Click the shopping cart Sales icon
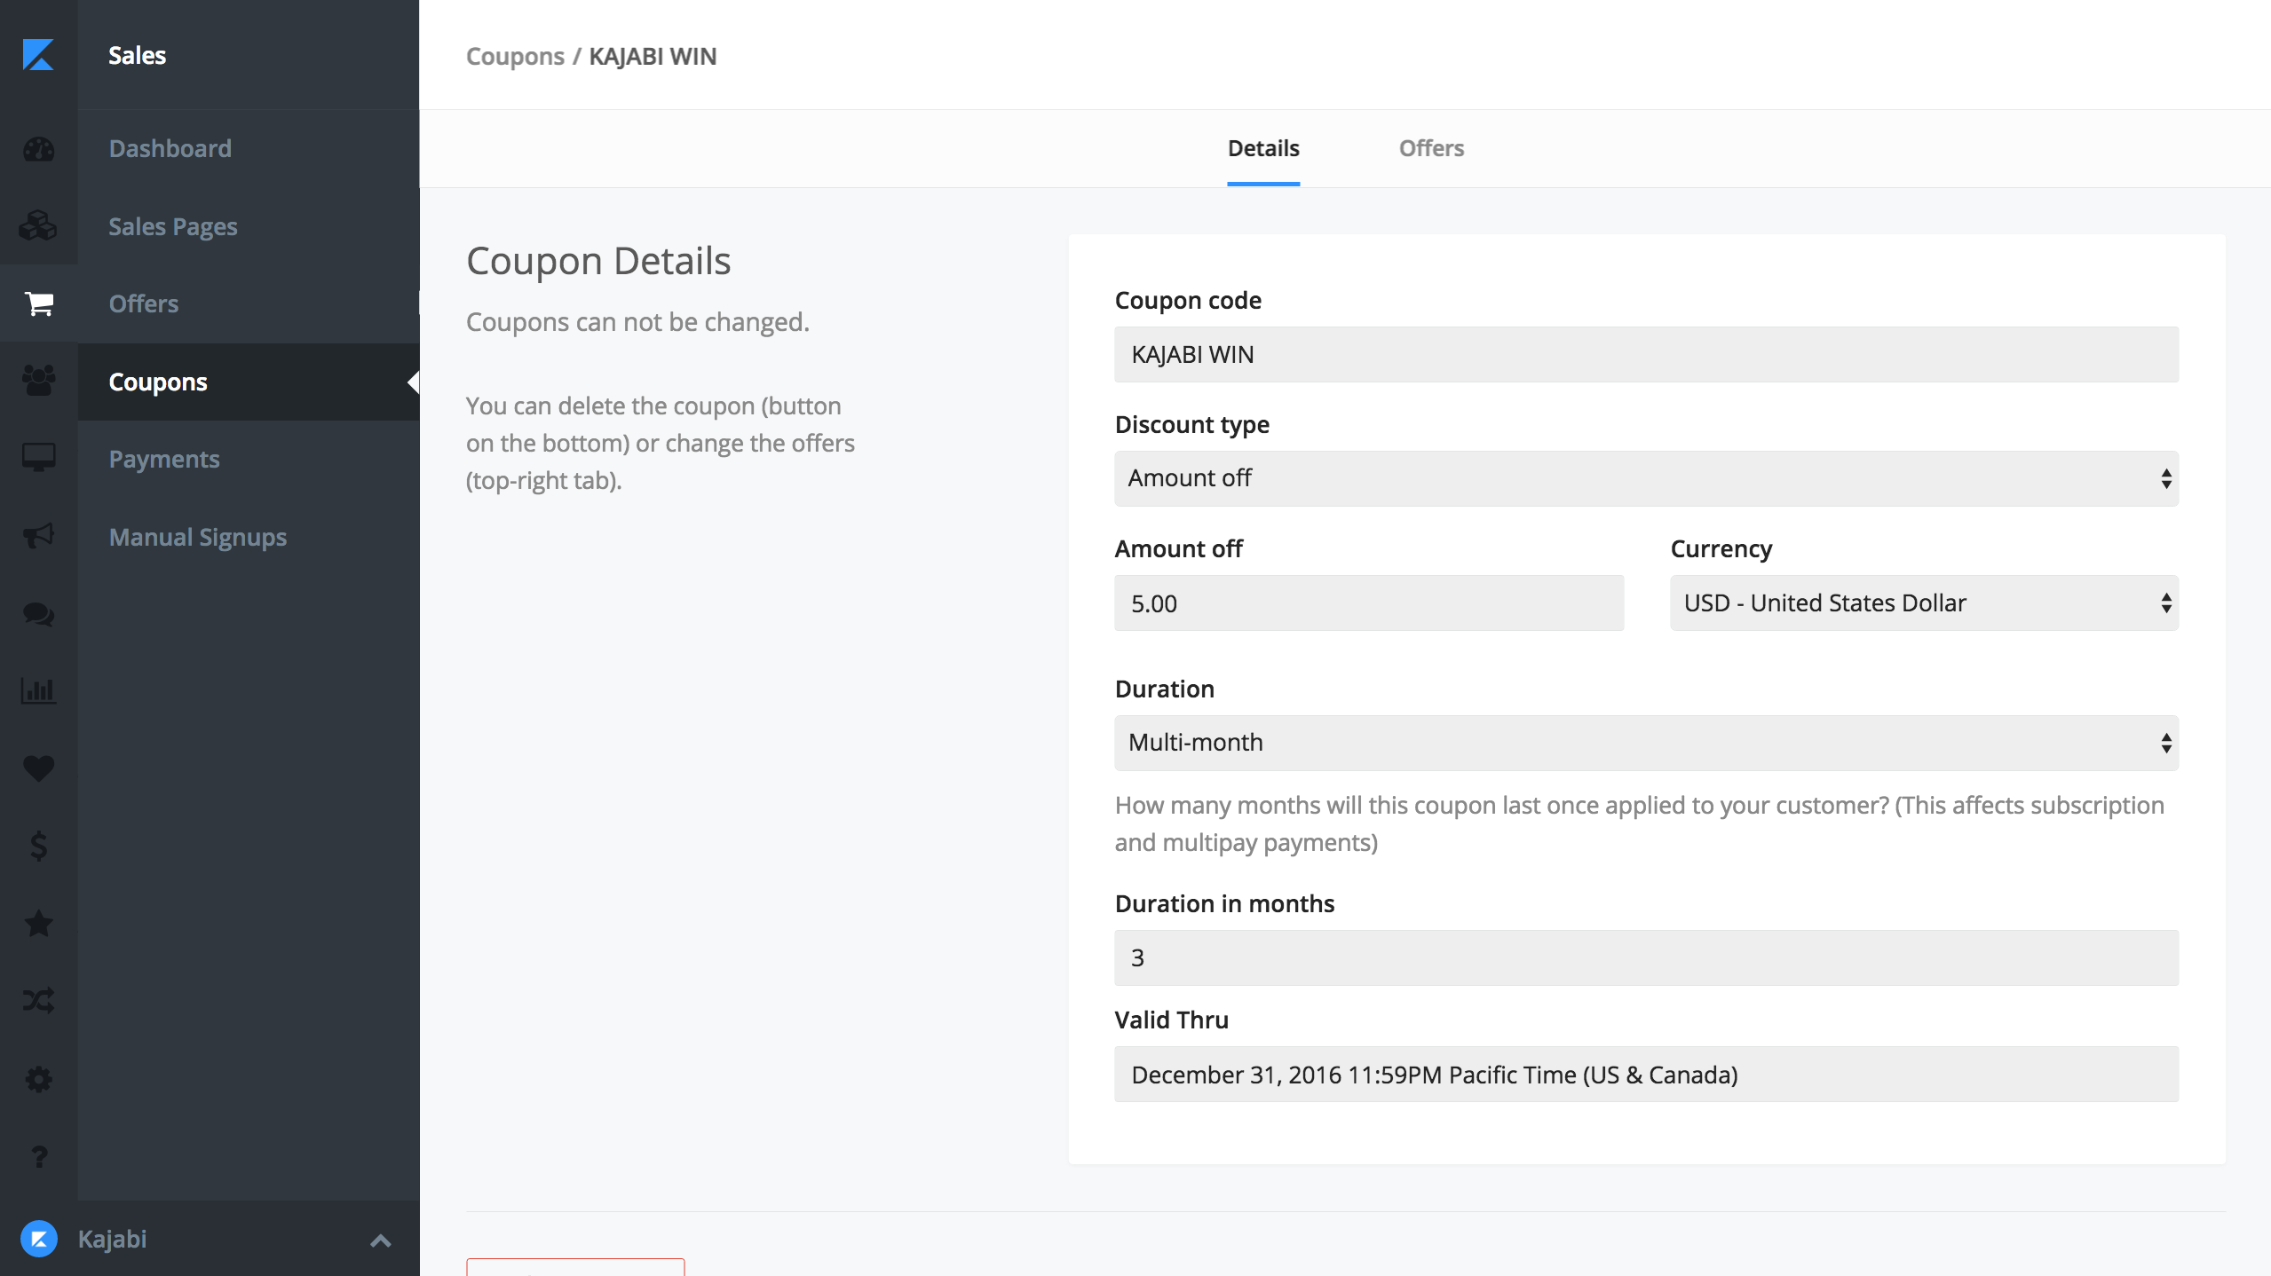This screenshot has width=2271, height=1276. tap(38, 303)
